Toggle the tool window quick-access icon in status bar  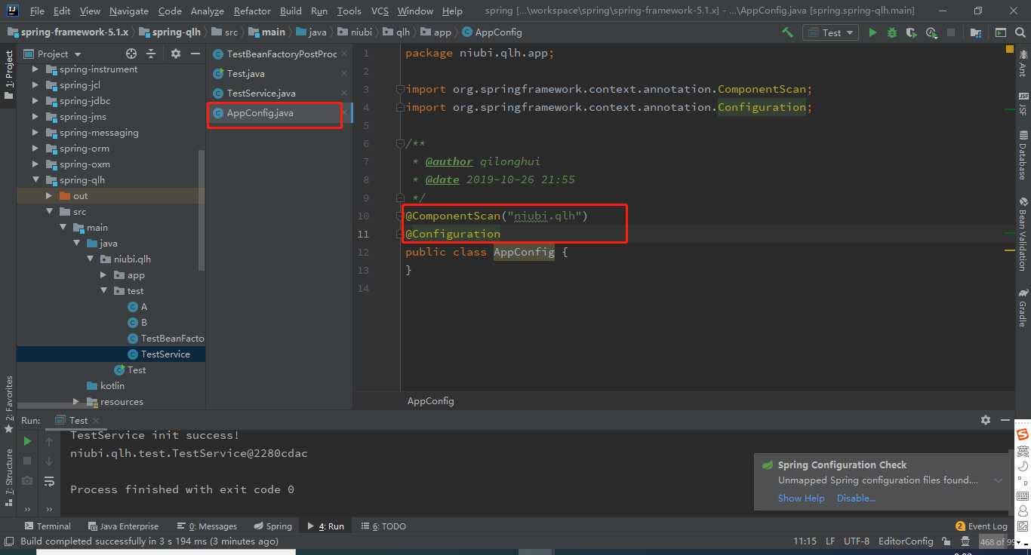10,541
